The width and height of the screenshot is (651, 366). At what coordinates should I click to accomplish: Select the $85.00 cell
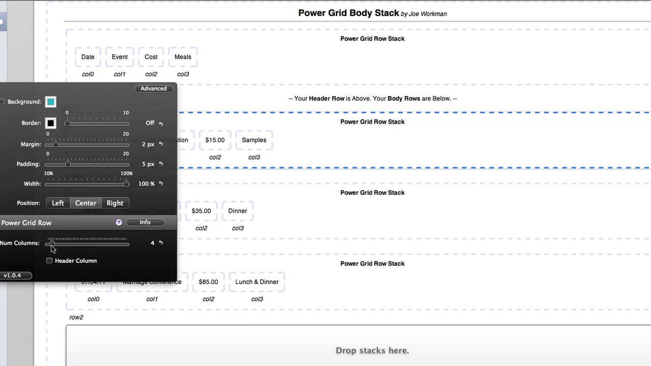pyautogui.click(x=209, y=282)
